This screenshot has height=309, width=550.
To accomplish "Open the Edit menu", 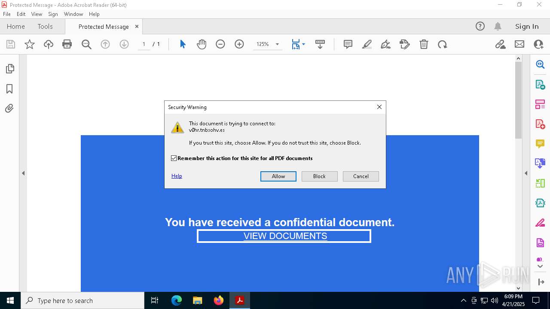I will [x=21, y=14].
